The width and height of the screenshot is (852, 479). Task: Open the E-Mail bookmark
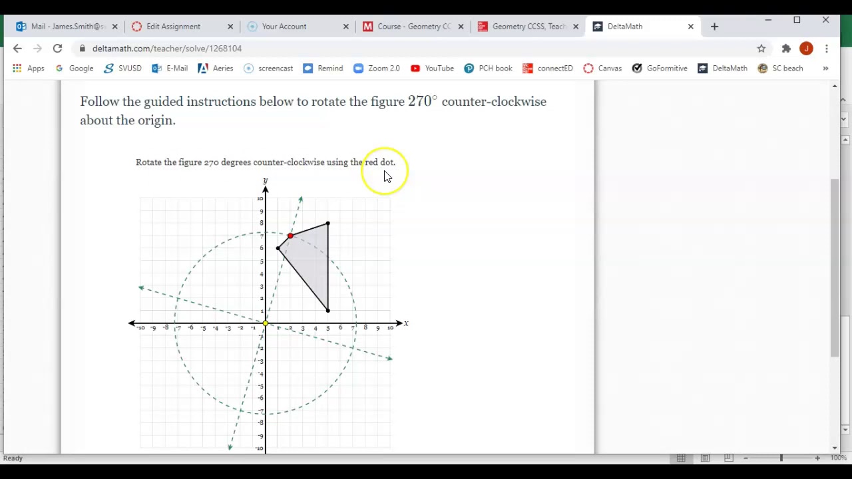pyautogui.click(x=170, y=69)
